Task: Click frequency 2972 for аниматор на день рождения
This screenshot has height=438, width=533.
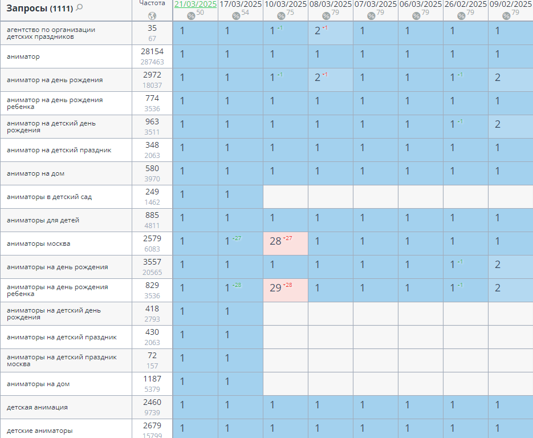Action: tap(152, 75)
